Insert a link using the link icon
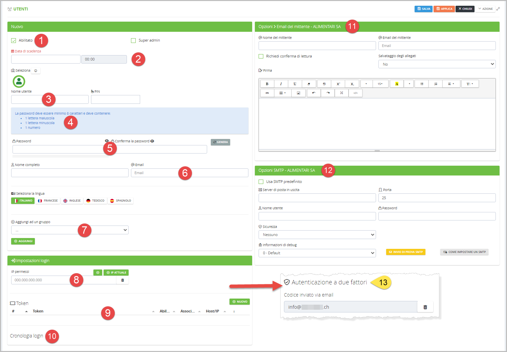This screenshot has width=507, height=352. pos(267,93)
